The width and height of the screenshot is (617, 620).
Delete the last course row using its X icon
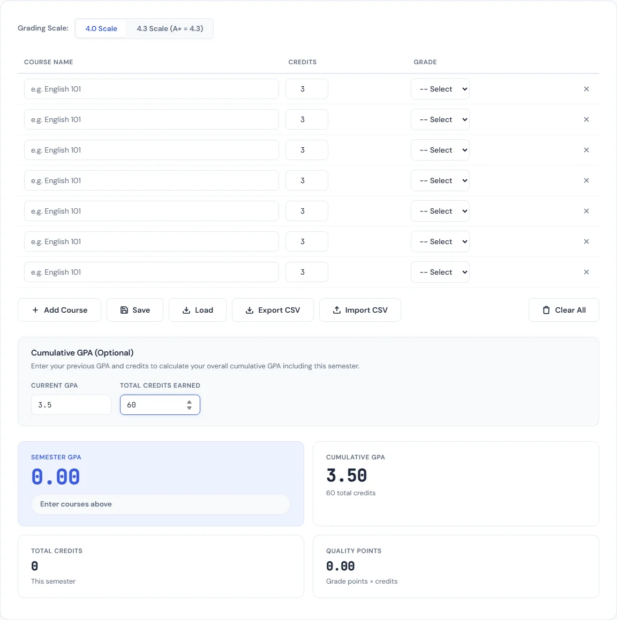[586, 272]
